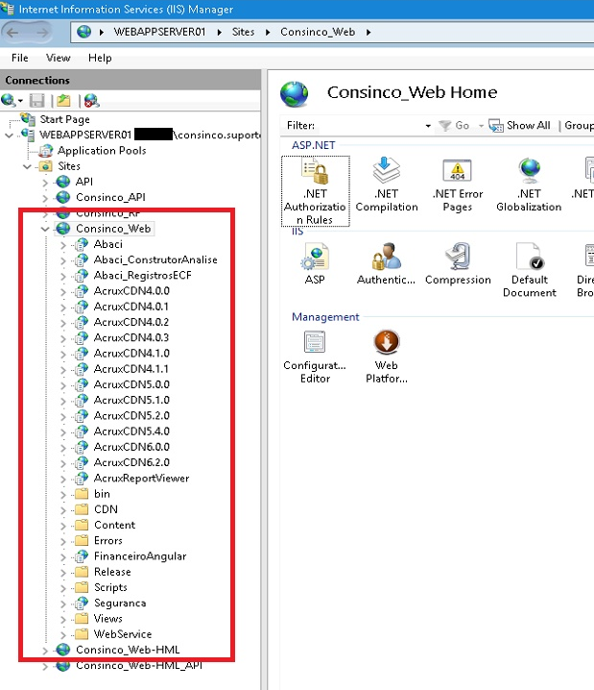Select the AcruxReportViewer application
The width and height of the screenshot is (594, 690).
(141, 478)
